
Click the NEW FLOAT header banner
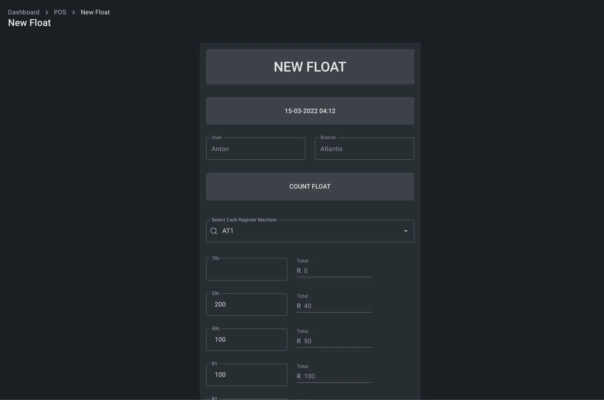pyautogui.click(x=310, y=67)
